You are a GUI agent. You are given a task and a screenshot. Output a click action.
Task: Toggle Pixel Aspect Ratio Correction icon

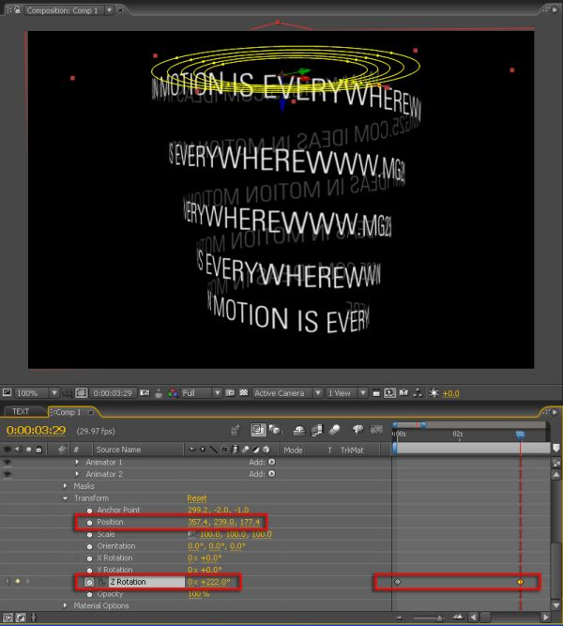(x=375, y=393)
